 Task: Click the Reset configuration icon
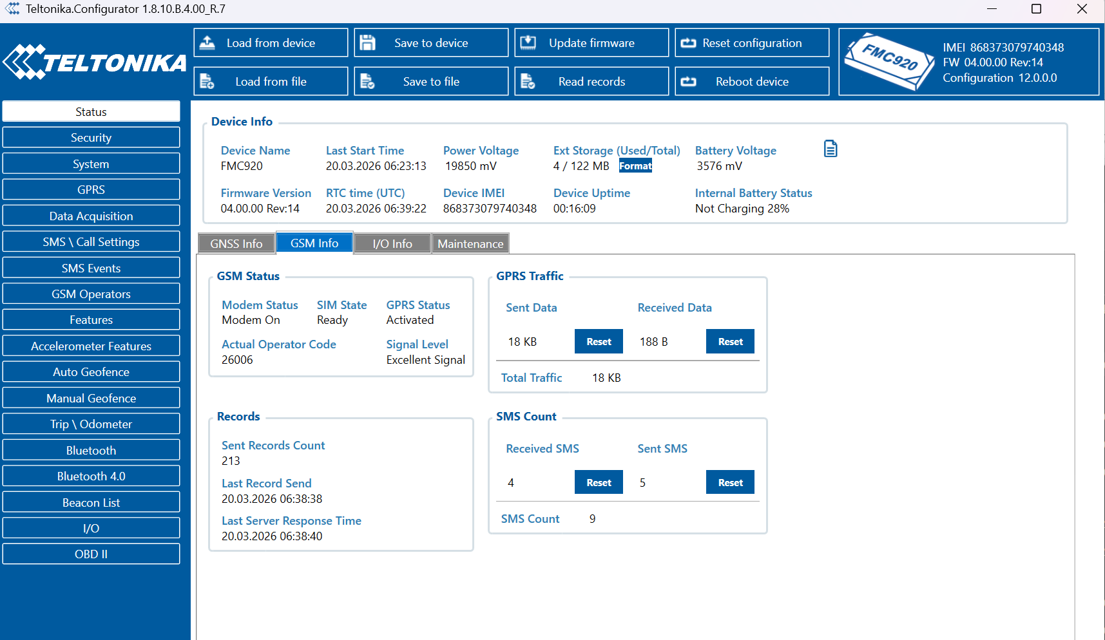click(688, 43)
